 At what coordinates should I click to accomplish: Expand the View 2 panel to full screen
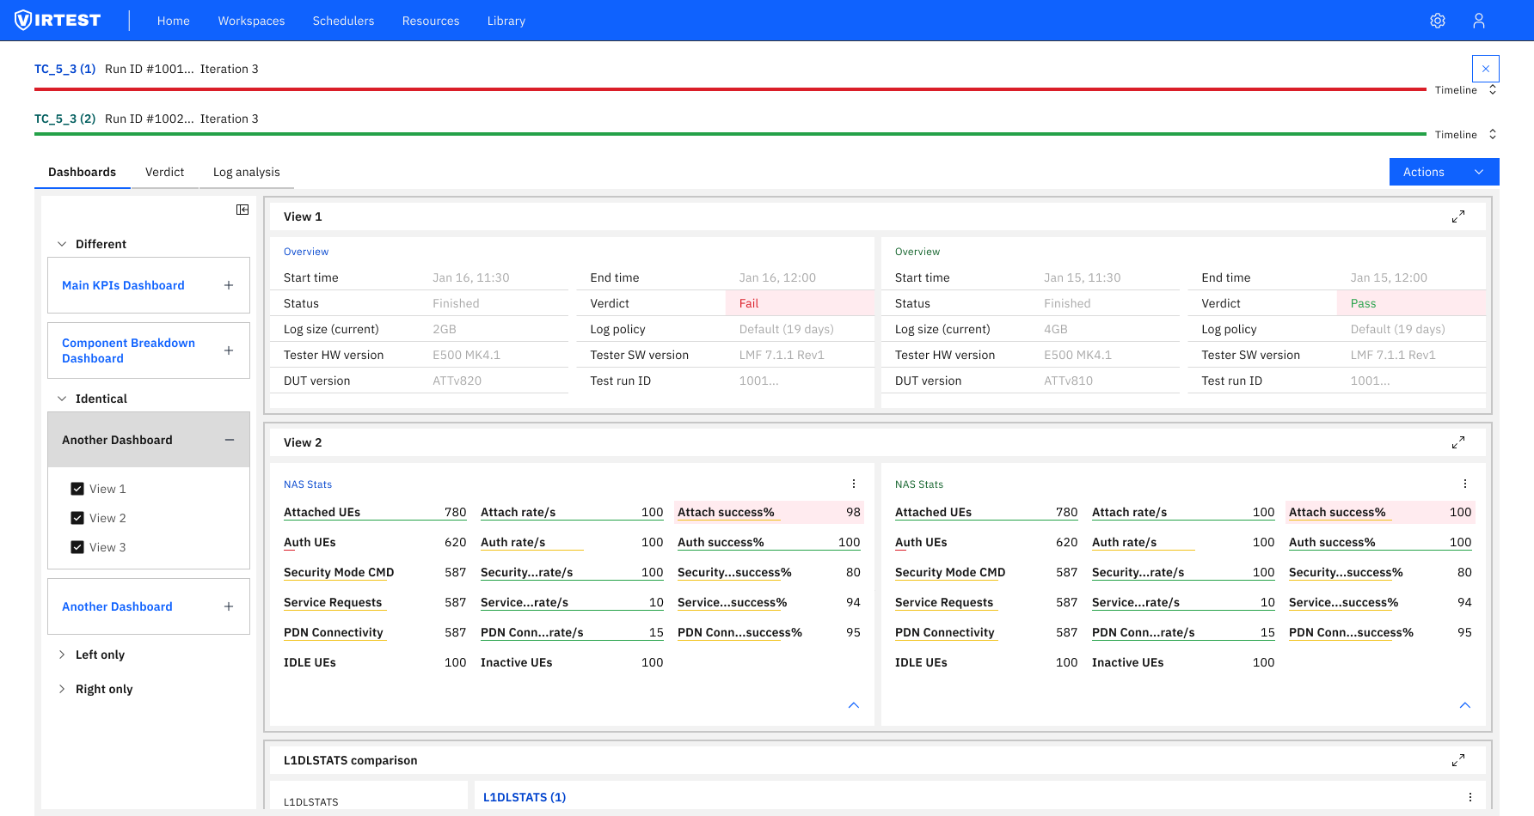click(x=1458, y=441)
